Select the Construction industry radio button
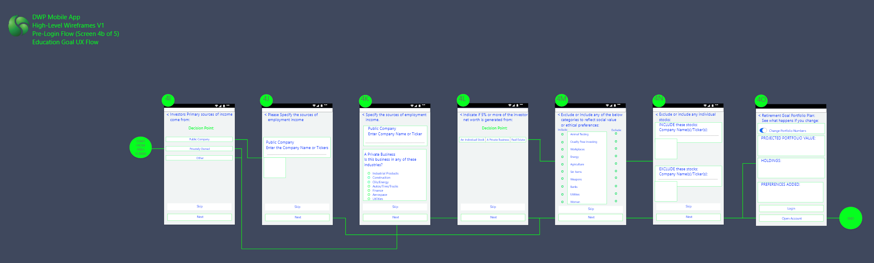 [369, 177]
